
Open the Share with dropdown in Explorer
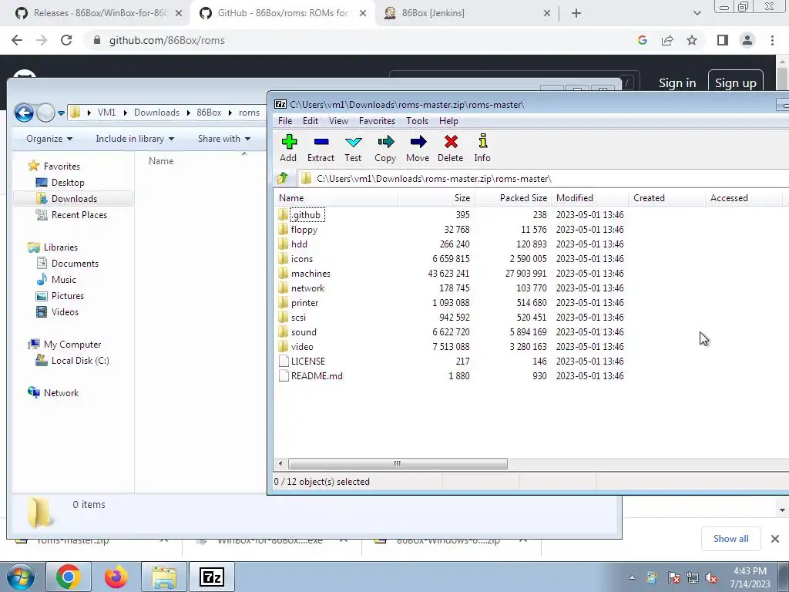pos(224,139)
